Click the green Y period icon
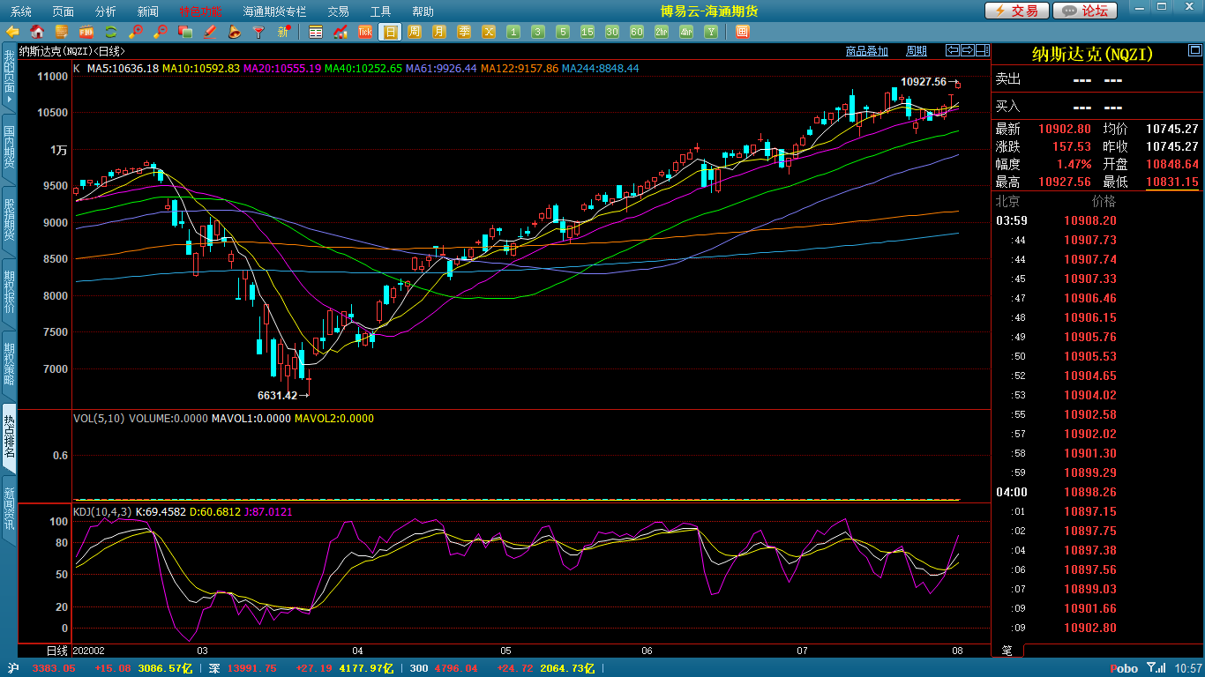This screenshot has width=1205, height=677. pos(711,32)
